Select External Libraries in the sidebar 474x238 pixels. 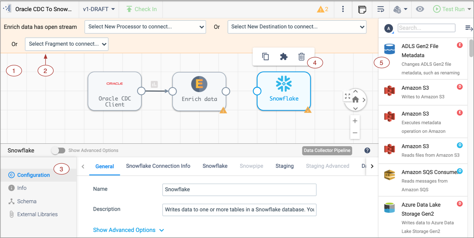point(38,214)
